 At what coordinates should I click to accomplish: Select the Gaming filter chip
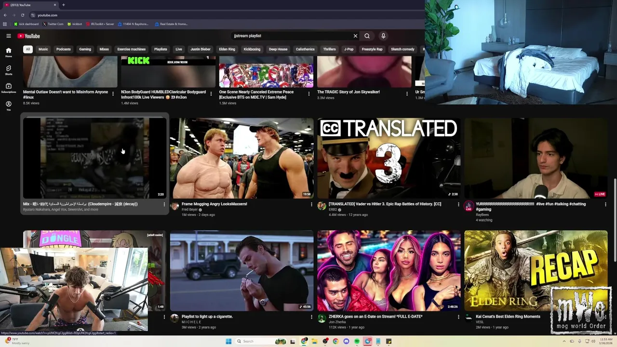point(85,49)
